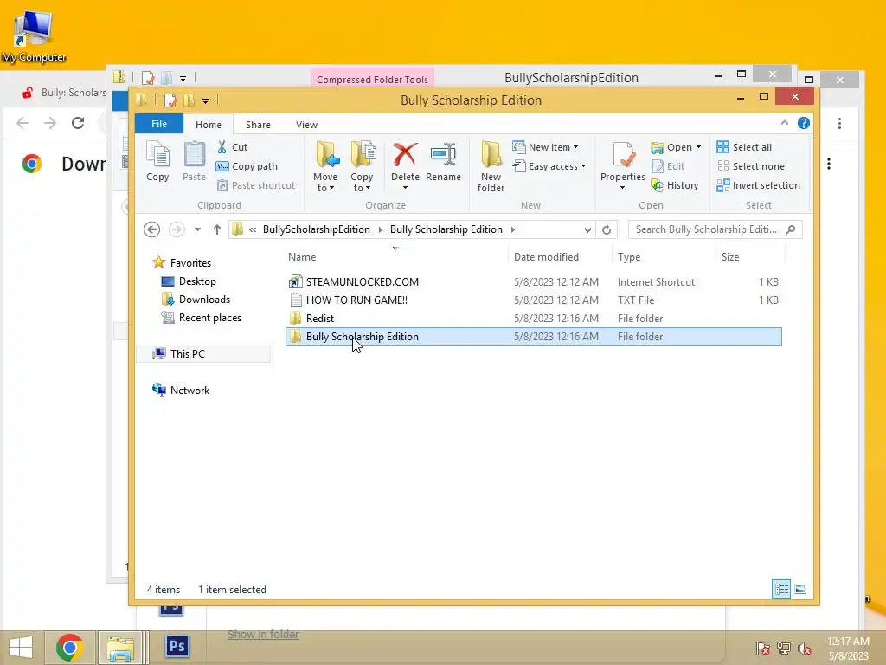Switch to the Share ribbon tab
Image resolution: width=886 pixels, height=665 pixels.
point(258,125)
